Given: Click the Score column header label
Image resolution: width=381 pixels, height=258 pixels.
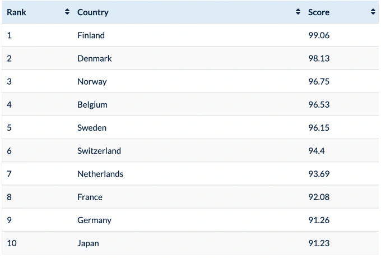Looking at the screenshot, I should pos(319,12).
